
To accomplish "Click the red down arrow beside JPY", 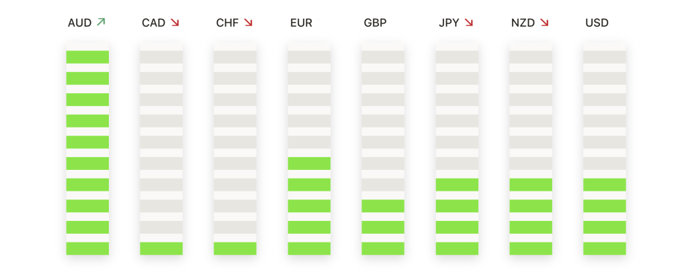I will tap(468, 22).
